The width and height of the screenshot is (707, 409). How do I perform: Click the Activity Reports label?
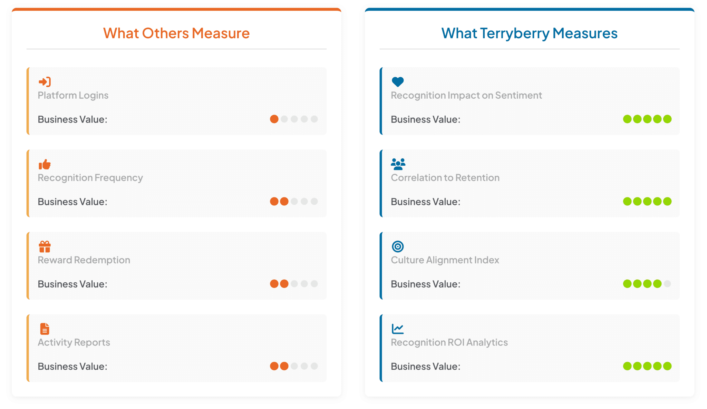point(74,342)
